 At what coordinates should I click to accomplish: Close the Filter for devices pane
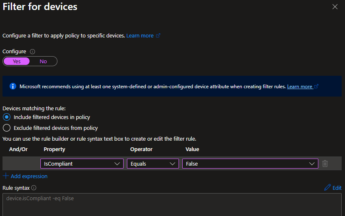pyautogui.click(x=335, y=7)
